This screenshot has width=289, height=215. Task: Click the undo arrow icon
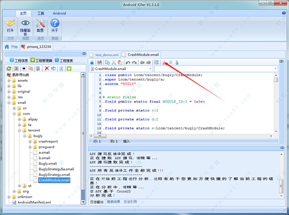point(128,63)
